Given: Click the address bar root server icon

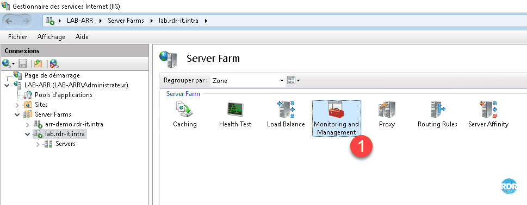Looking at the screenshot, I should click(x=50, y=21).
